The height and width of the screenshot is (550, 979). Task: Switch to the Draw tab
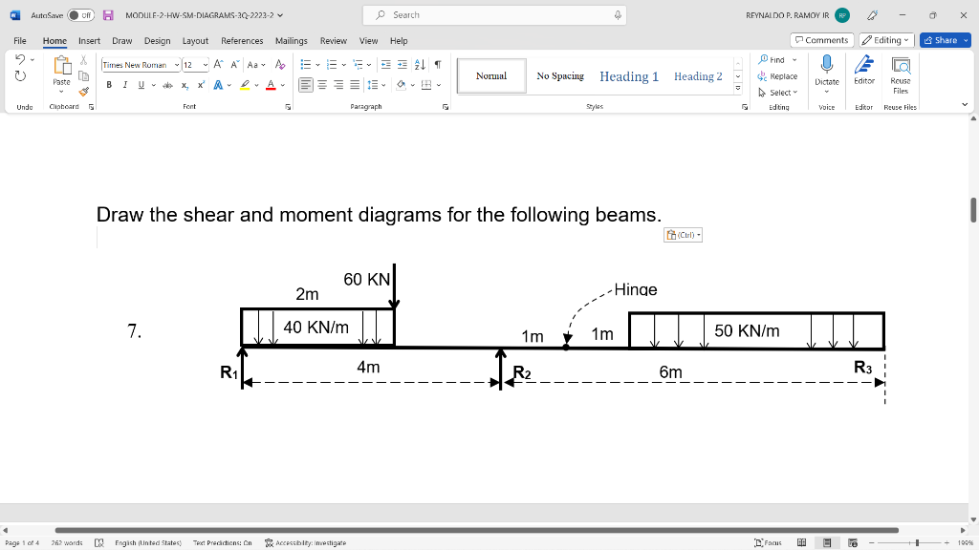click(x=121, y=40)
